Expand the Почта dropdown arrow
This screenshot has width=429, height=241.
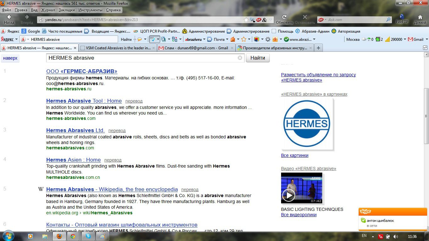pyautogui.click(x=227, y=40)
